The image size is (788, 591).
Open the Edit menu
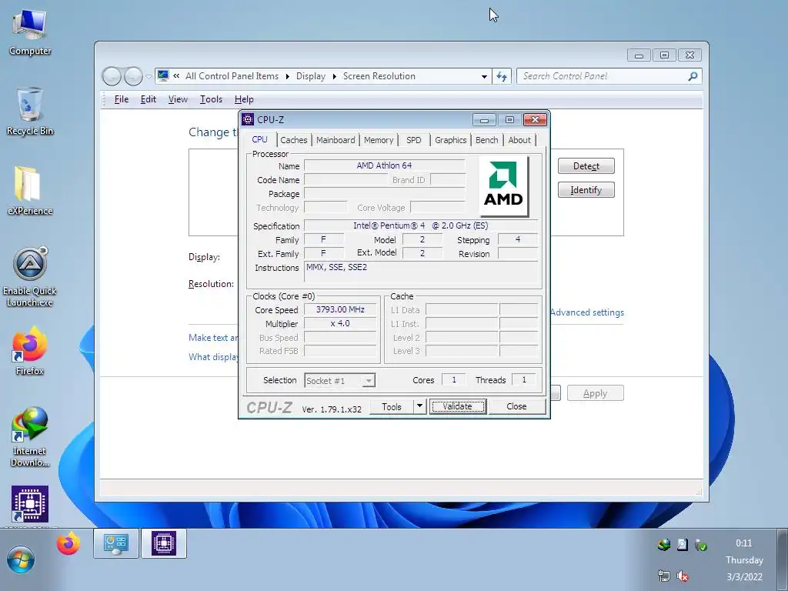(x=149, y=99)
